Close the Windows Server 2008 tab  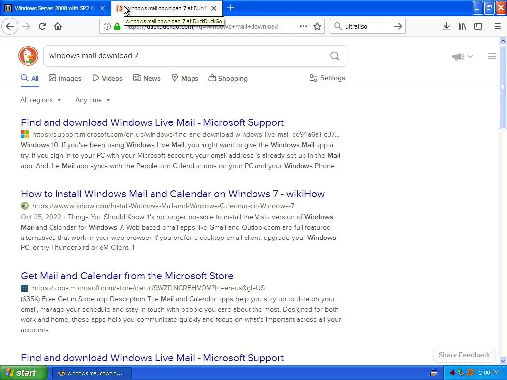pos(102,8)
